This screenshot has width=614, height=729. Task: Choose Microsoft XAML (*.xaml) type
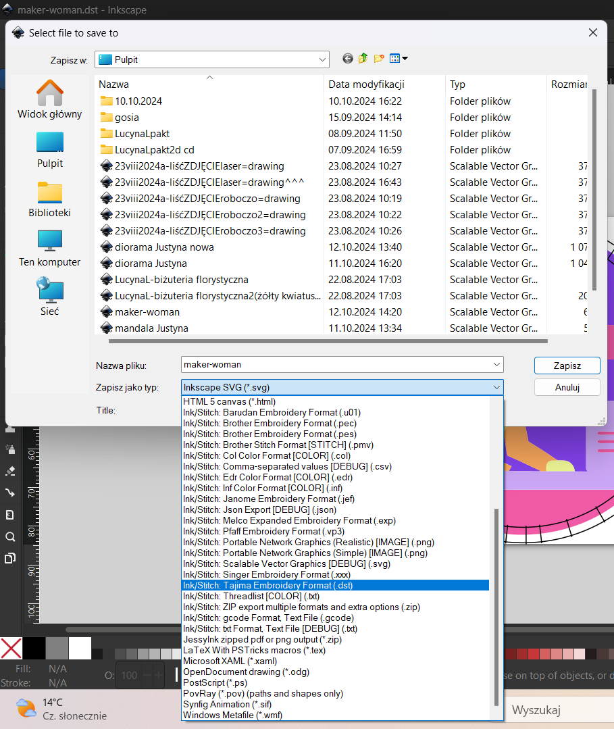pyautogui.click(x=335, y=661)
